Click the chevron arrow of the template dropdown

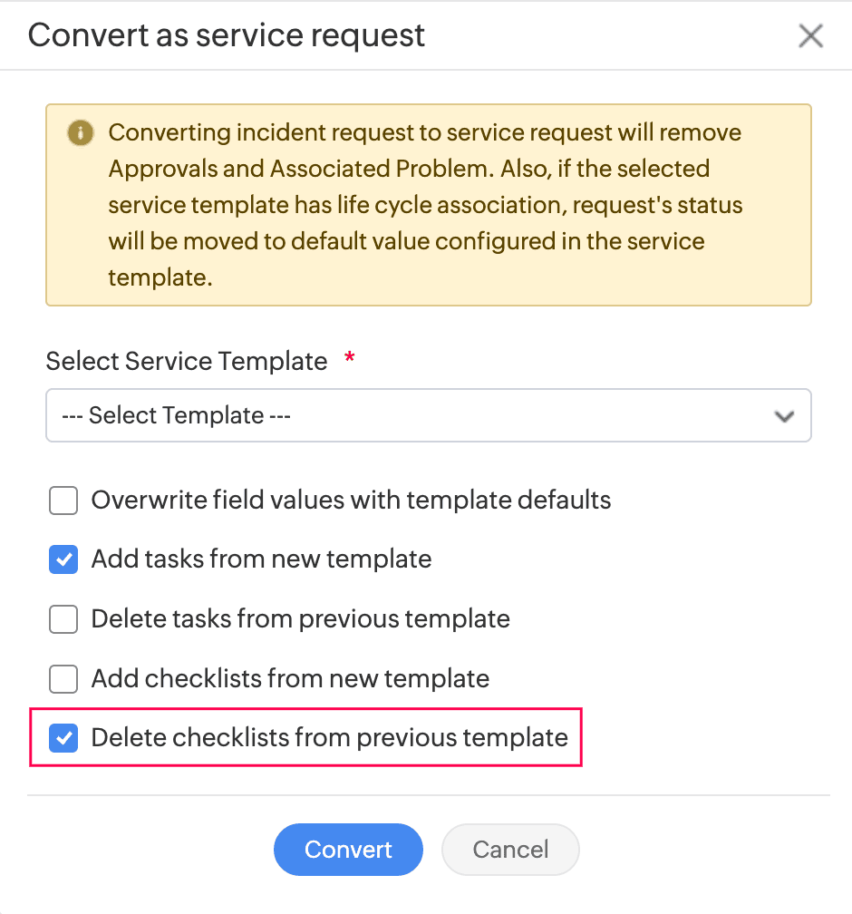click(784, 416)
